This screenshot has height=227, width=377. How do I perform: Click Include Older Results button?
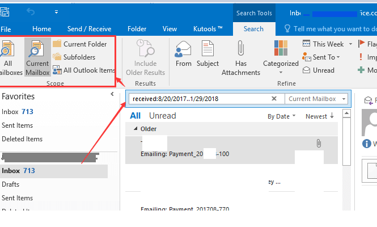(x=146, y=57)
